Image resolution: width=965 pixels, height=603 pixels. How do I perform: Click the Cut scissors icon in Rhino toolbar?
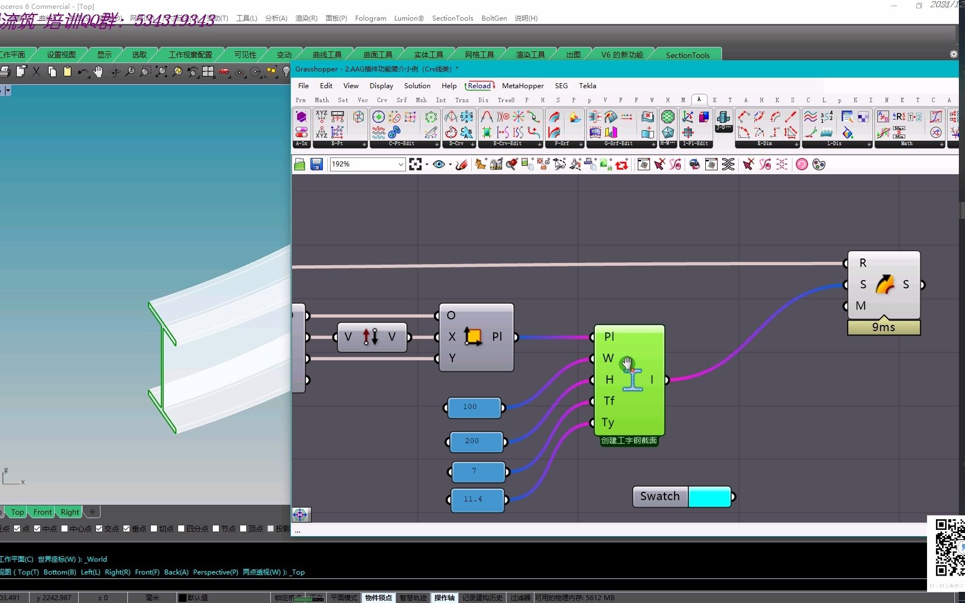[36, 71]
